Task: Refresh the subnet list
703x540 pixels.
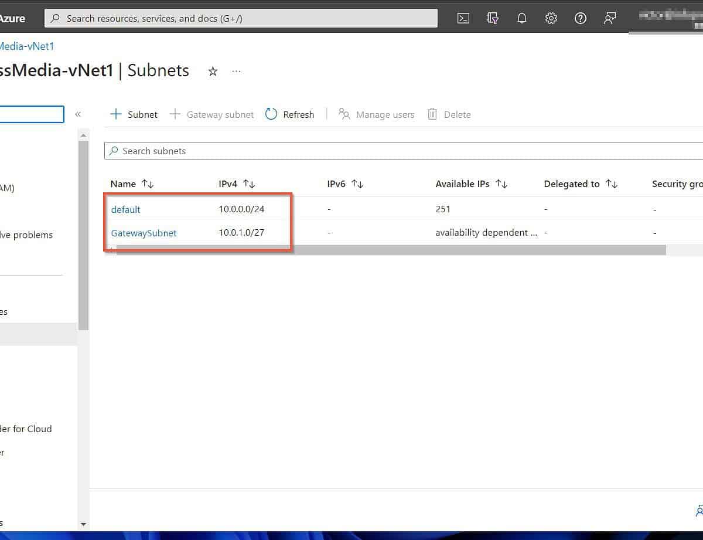Action: 290,114
